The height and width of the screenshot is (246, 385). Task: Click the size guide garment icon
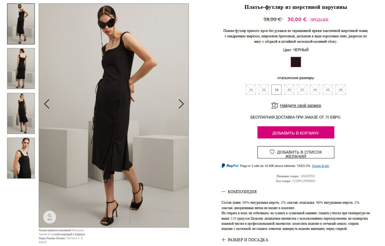coord(274,106)
